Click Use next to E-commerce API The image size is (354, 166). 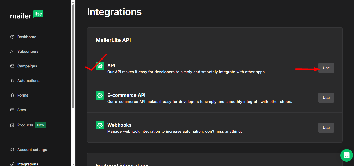[326, 97]
